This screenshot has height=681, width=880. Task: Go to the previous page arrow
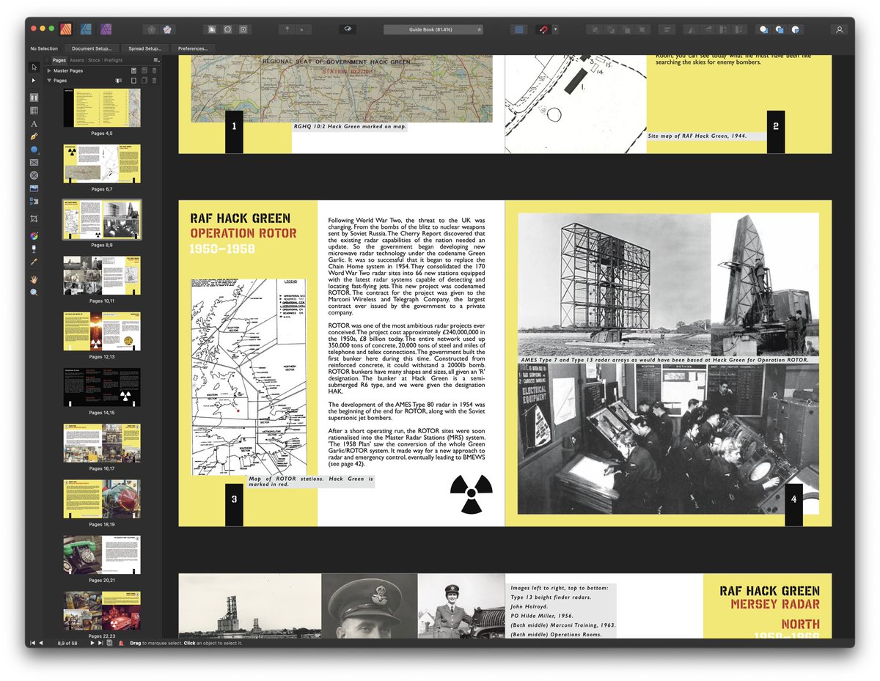(x=40, y=643)
